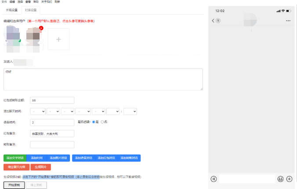This screenshot has width=297, height=189.
Task: Click the 12:02 clock in phone status bar
Action: (220, 11)
